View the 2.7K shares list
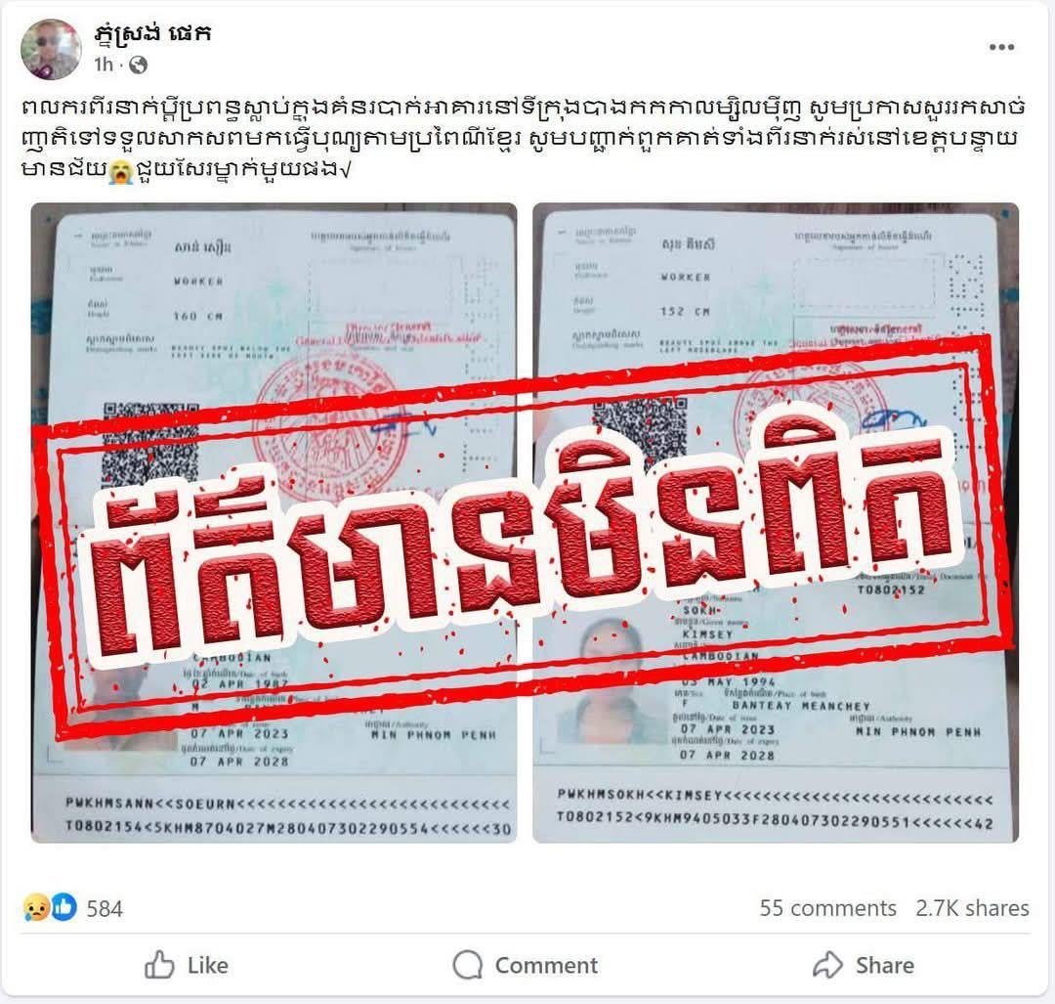 pyautogui.click(x=972, y=908)
